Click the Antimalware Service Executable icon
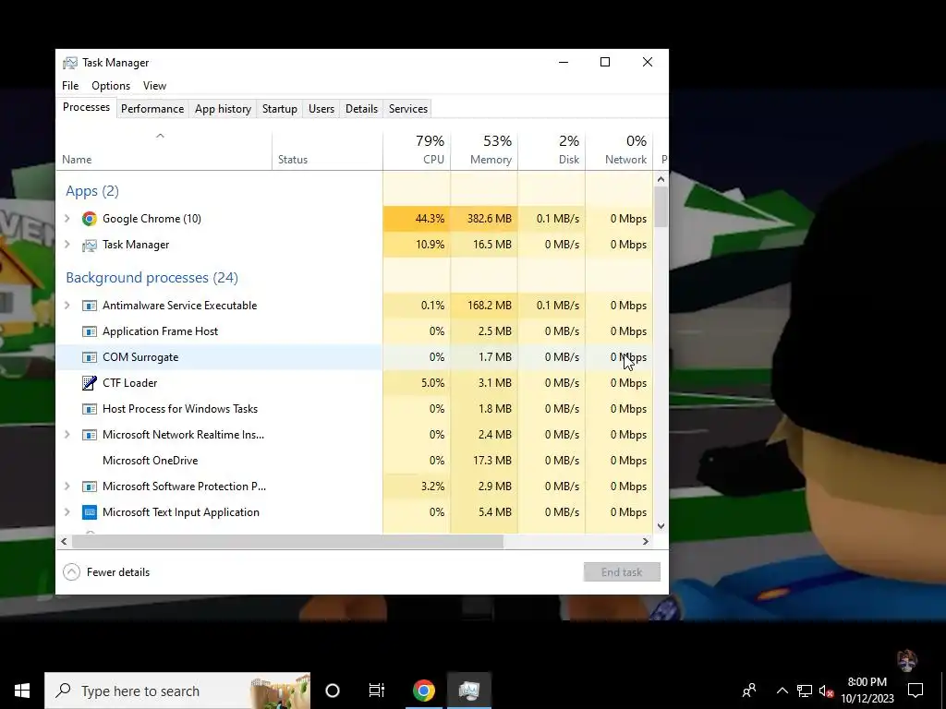 coord(90,306)
